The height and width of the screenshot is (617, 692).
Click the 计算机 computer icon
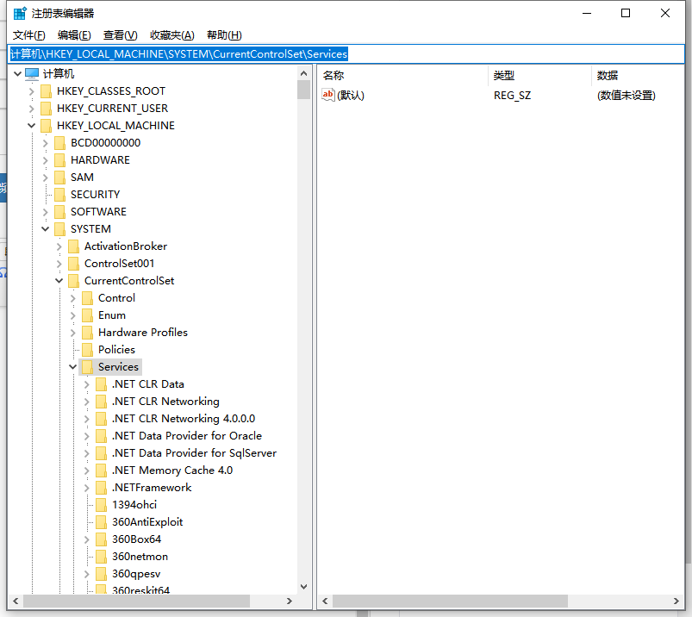32,74
